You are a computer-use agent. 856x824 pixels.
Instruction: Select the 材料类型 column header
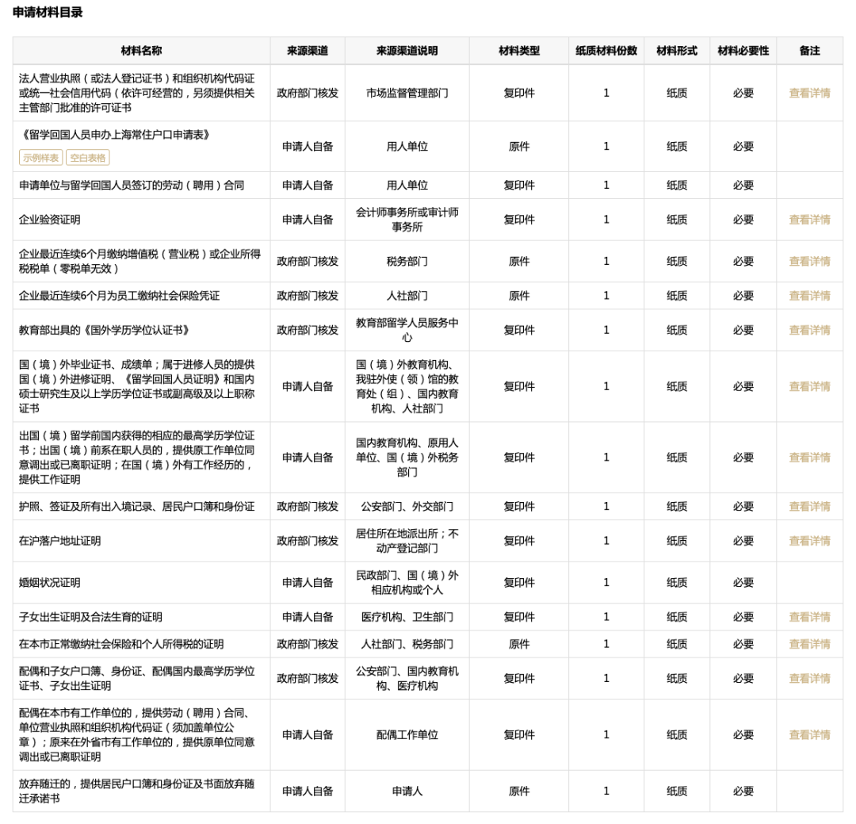(x=519, y=51)
